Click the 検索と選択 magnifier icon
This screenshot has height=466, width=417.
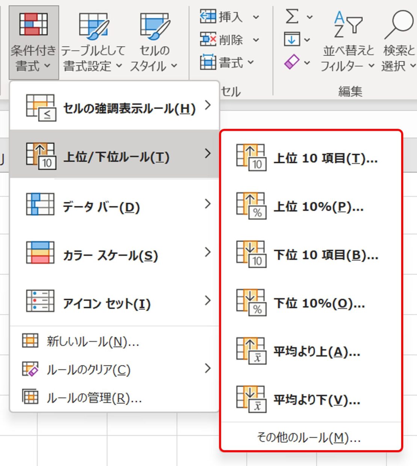click(399, 25)
